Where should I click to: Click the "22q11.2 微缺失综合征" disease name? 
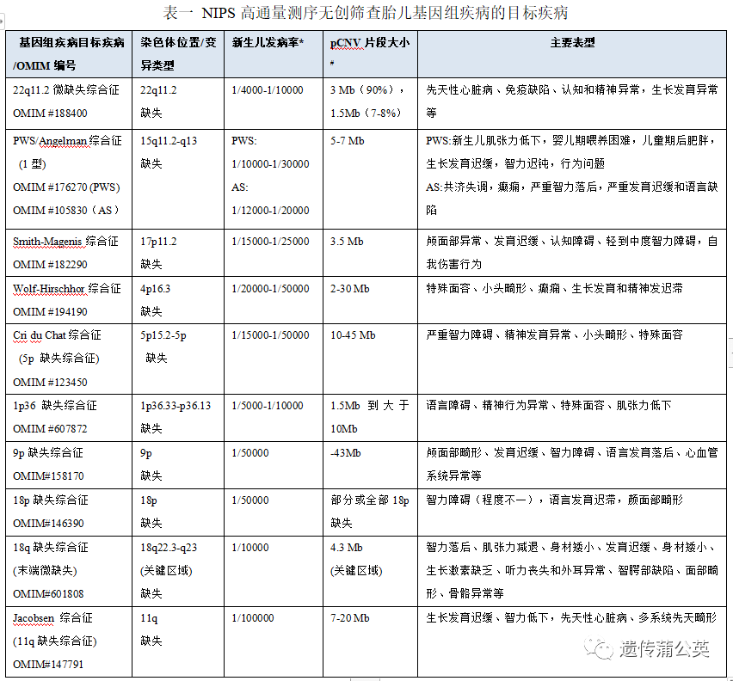click(66, 90)
